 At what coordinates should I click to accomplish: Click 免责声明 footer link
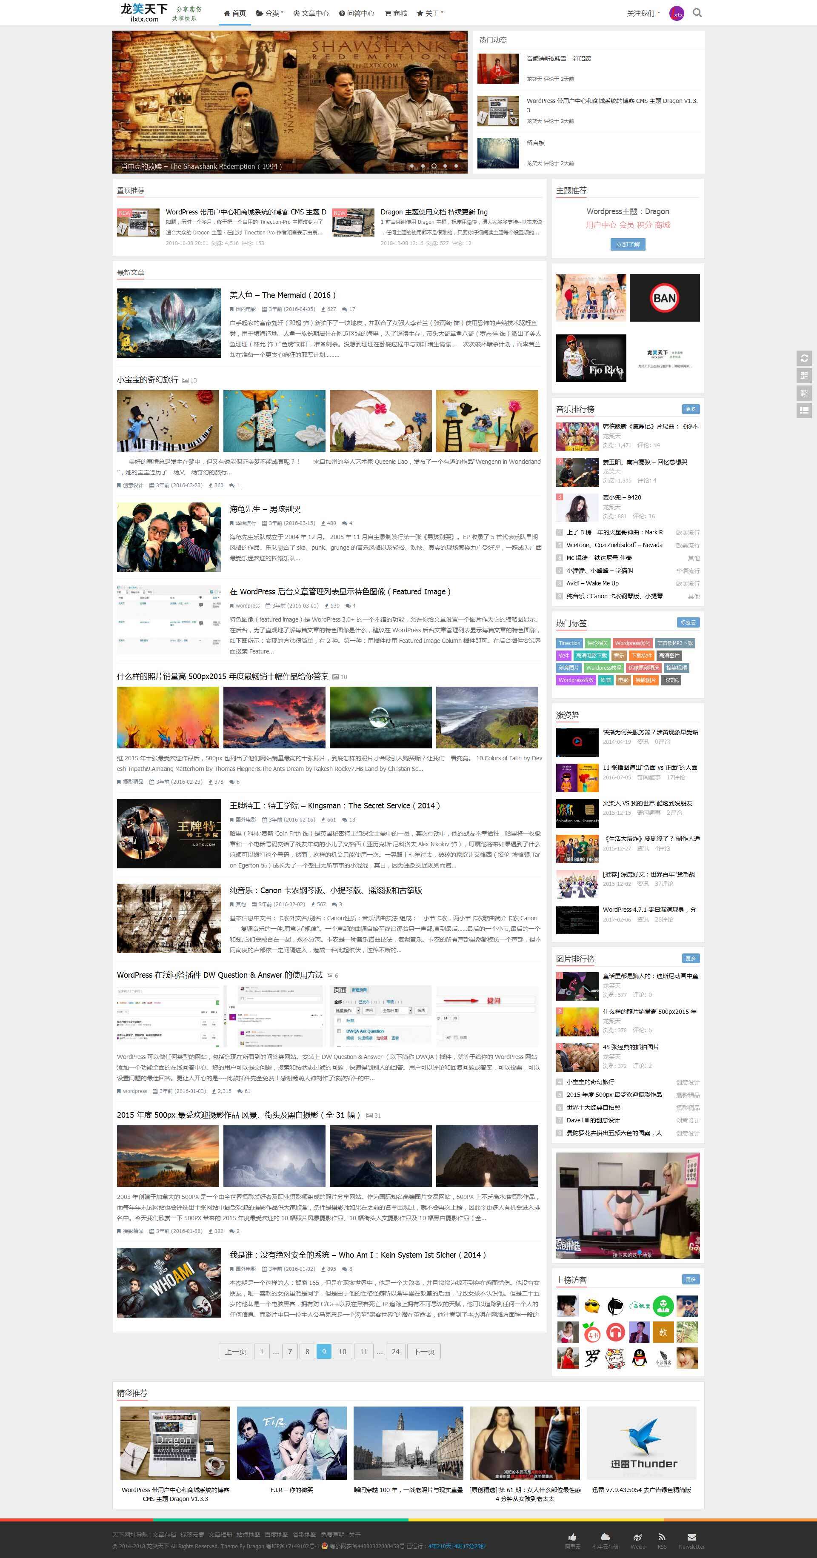(332, 1535)
